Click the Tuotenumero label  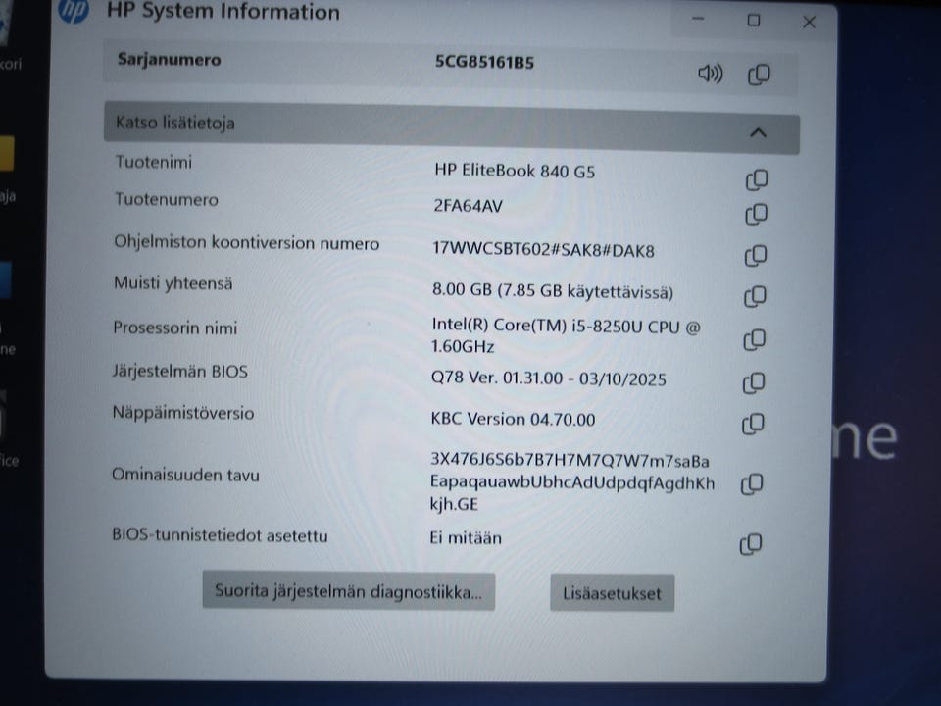(x=167, y=199)
